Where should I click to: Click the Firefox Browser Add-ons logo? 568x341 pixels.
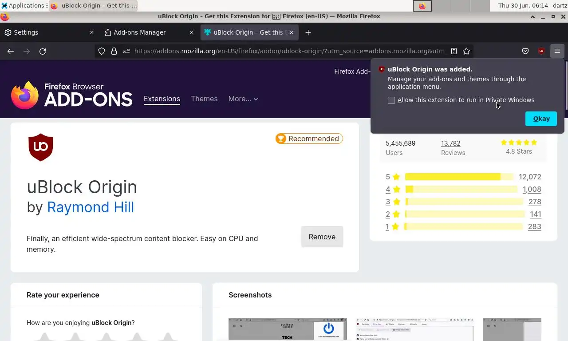coord(71,95)
